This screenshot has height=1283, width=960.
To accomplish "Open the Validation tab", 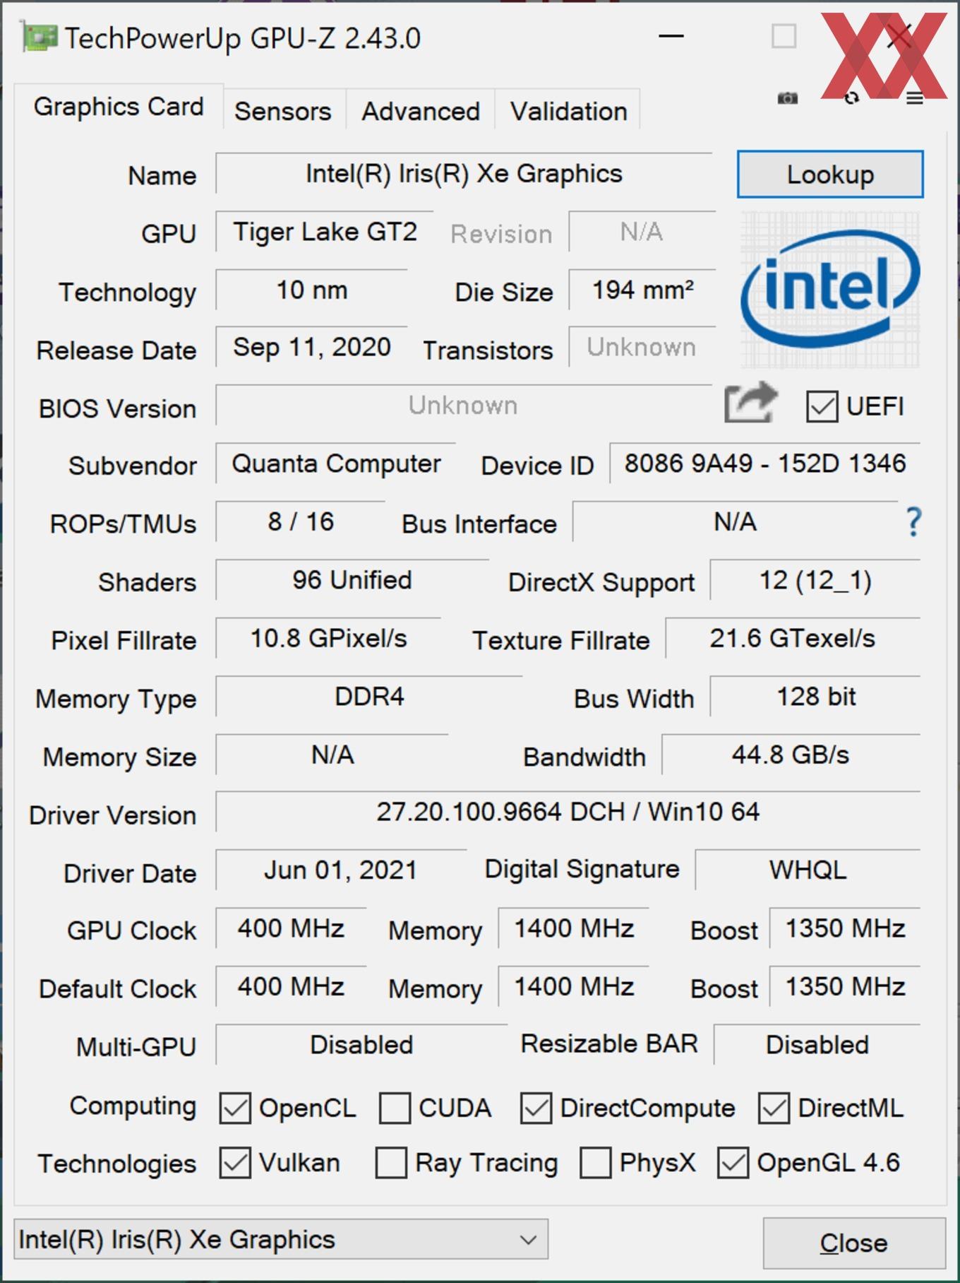I will (569, 111).
